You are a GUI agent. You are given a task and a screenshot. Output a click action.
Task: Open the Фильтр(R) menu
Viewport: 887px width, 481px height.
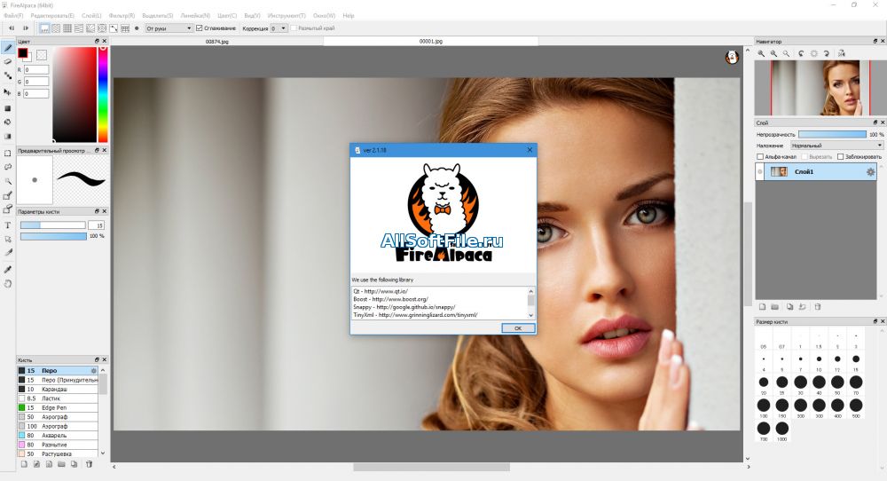(x=122, y=15)
